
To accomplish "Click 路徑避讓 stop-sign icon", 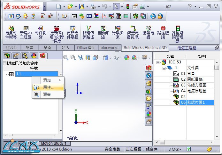I will pyautogui.click(x=163, y=28).
